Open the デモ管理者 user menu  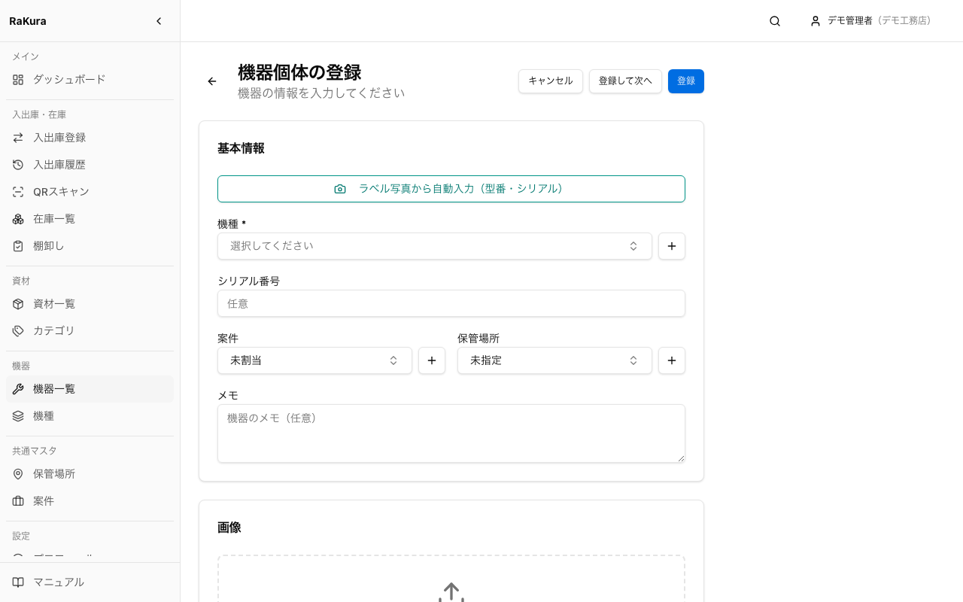tap(871, 21)
